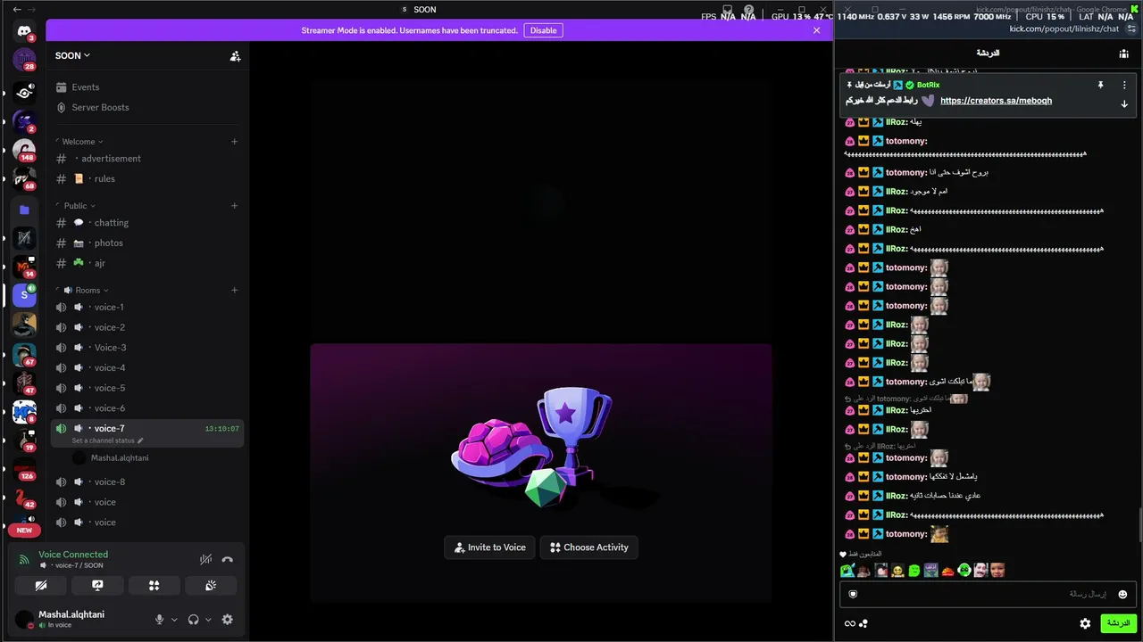This screenshot has height=642, width=1143.
Task: Open Discord direct messages home icon
Action: click(24, 31)
